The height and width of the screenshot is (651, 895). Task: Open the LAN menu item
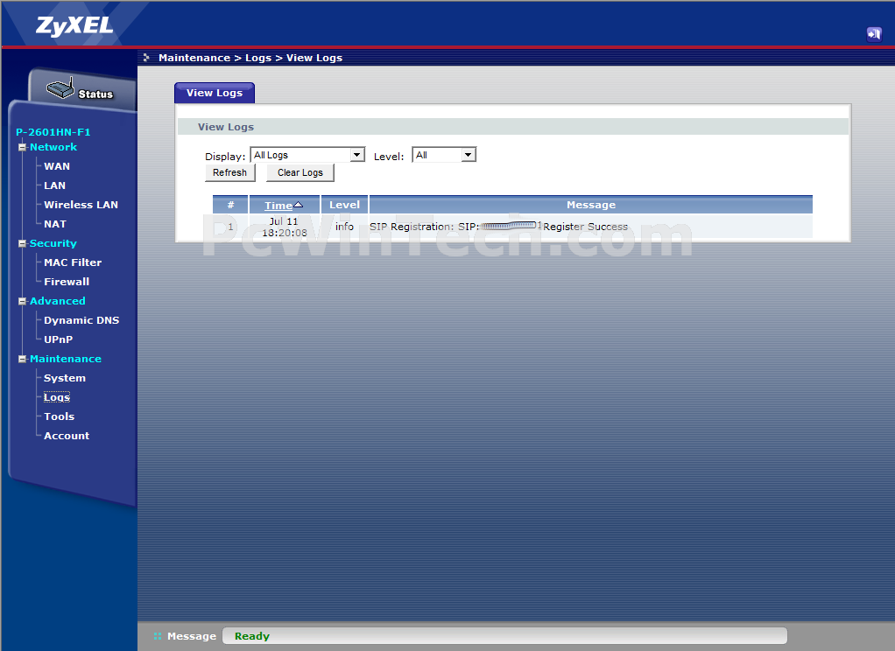tap(55, 185)
